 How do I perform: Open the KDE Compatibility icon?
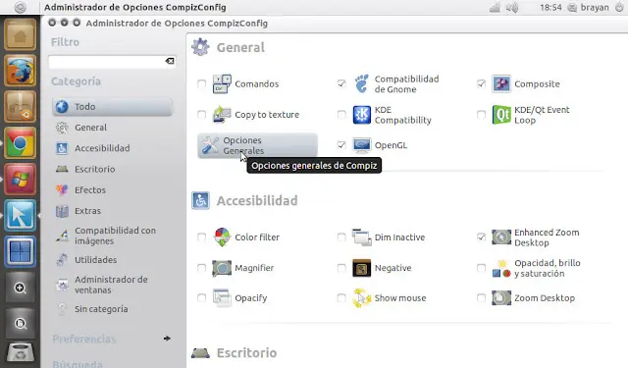[362, 115]
